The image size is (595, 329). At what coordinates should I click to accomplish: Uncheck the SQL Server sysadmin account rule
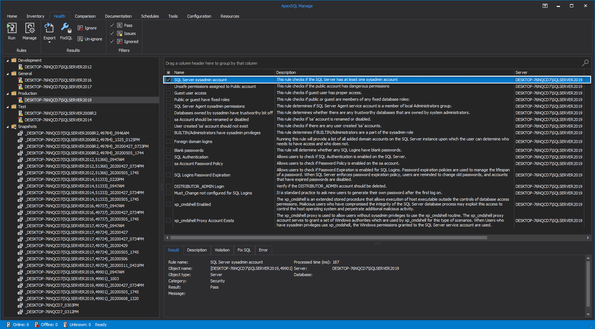[x=169, y=80]
